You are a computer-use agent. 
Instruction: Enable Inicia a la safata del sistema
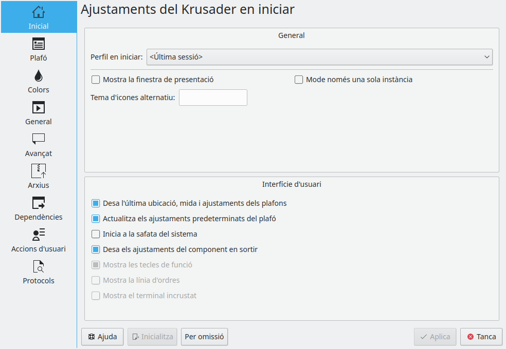point(96,234)
